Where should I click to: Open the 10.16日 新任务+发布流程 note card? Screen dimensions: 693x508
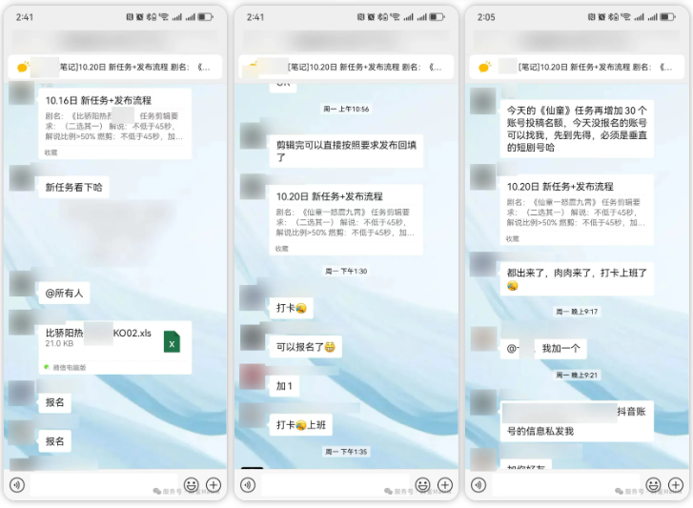[x=115, y=124]
